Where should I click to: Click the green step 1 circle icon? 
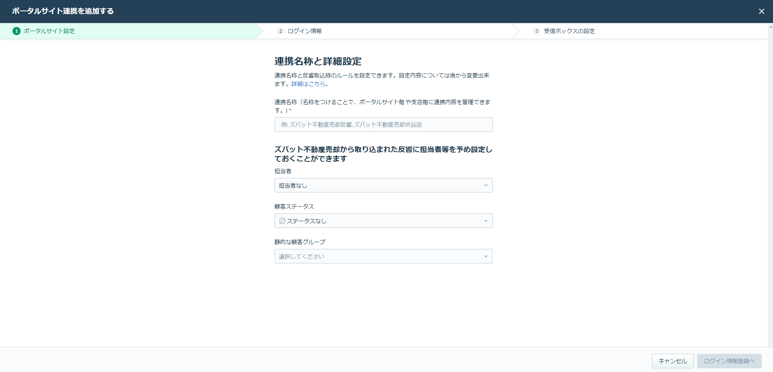pyautogui.click(x=17, y=31)
